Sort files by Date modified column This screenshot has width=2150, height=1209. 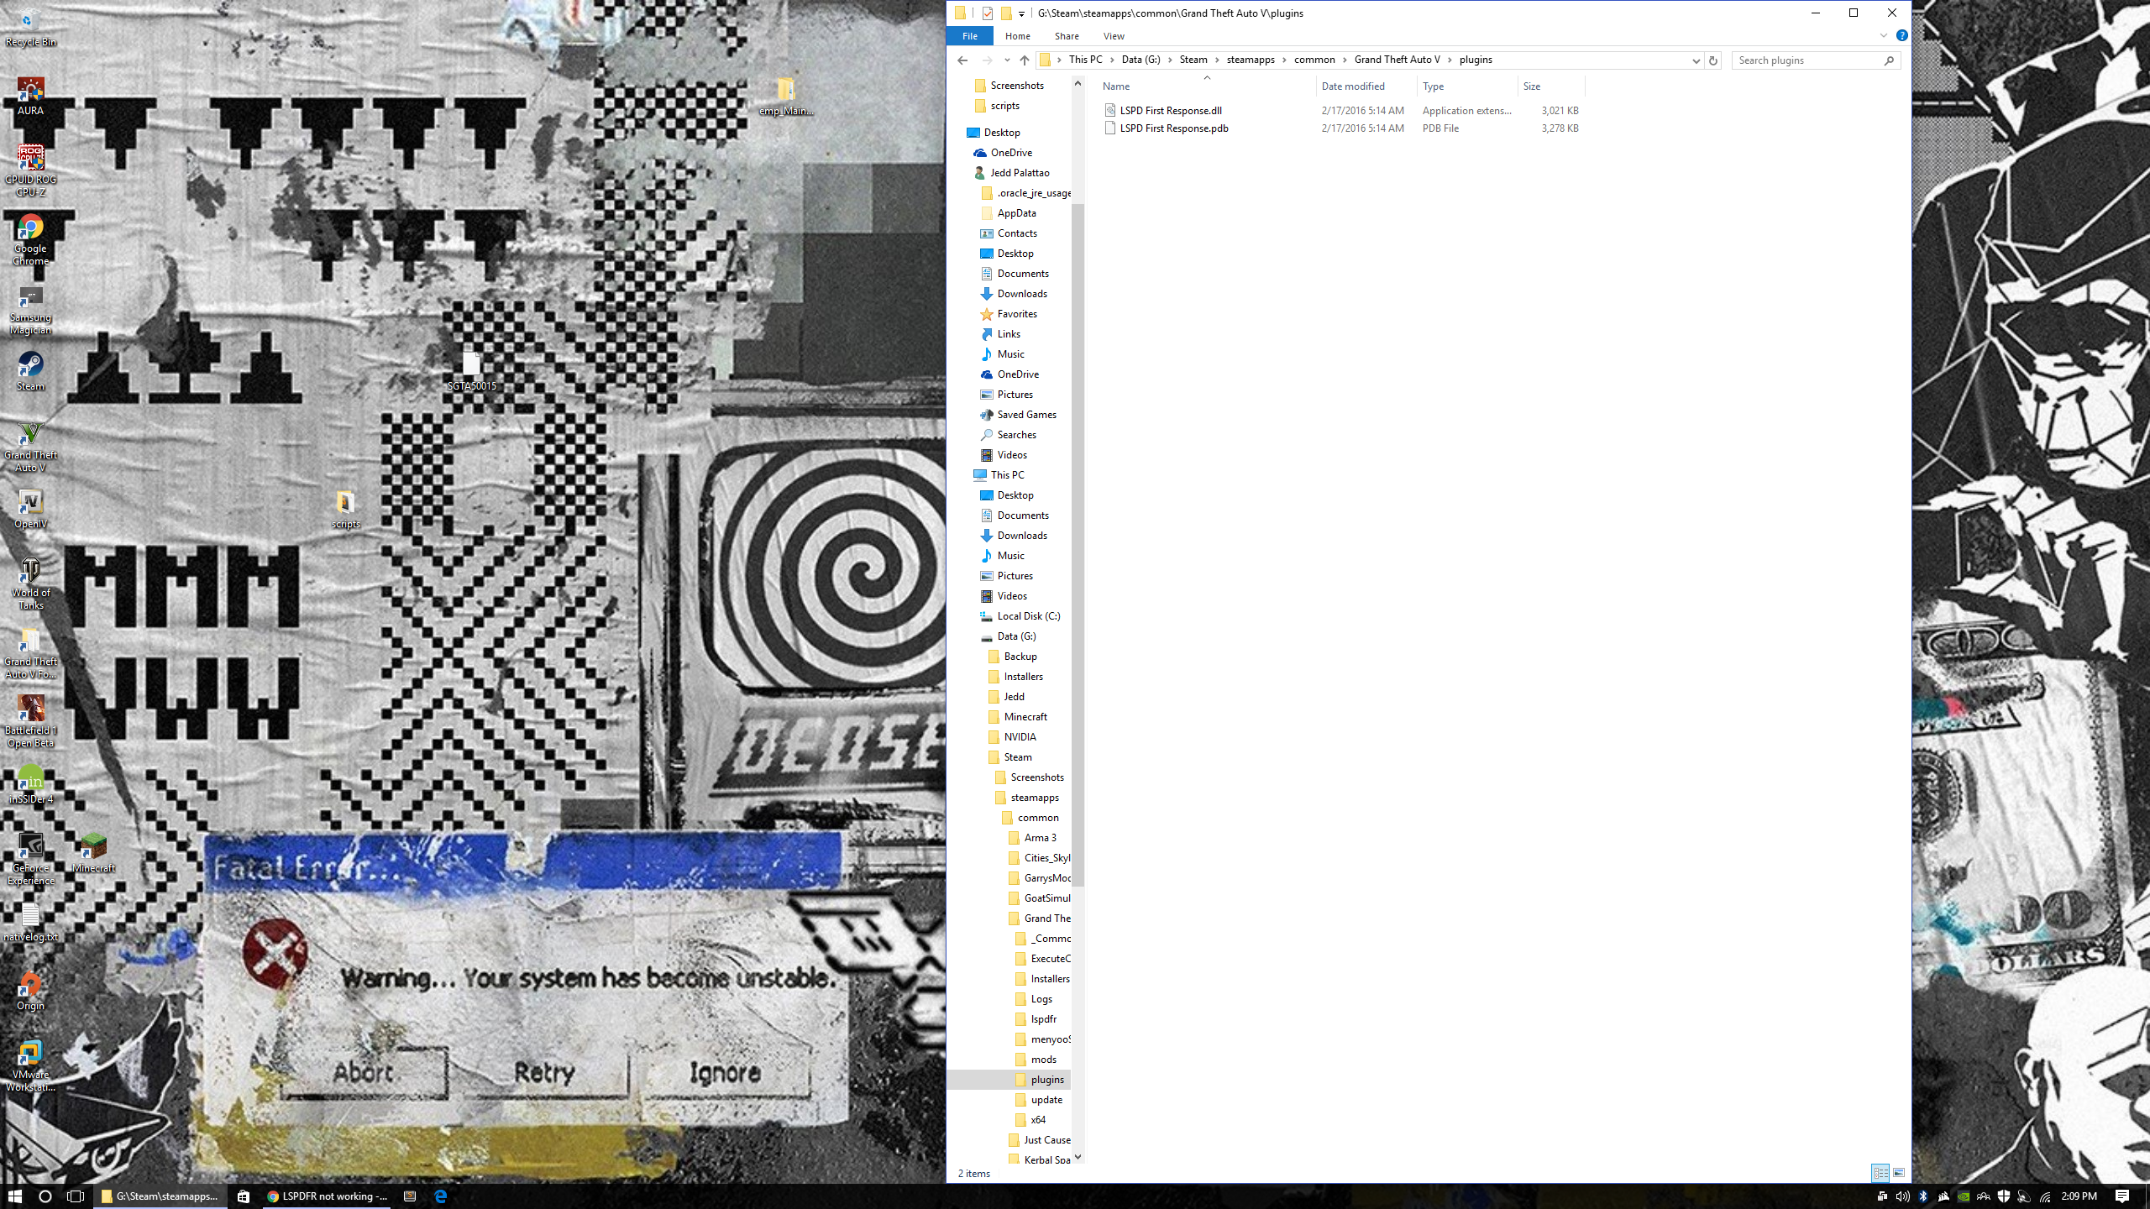click(x=1352, y=86)
